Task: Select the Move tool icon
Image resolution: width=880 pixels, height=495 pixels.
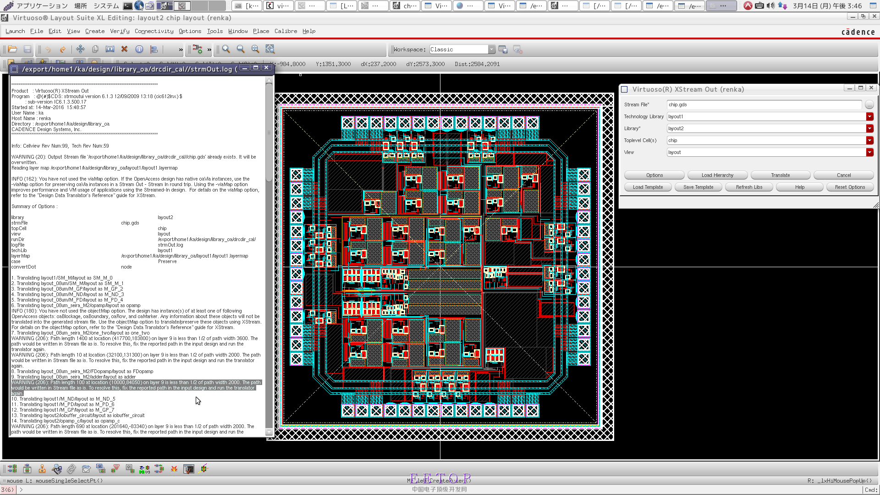Action: pyautogui.click(x=80, y=49)
